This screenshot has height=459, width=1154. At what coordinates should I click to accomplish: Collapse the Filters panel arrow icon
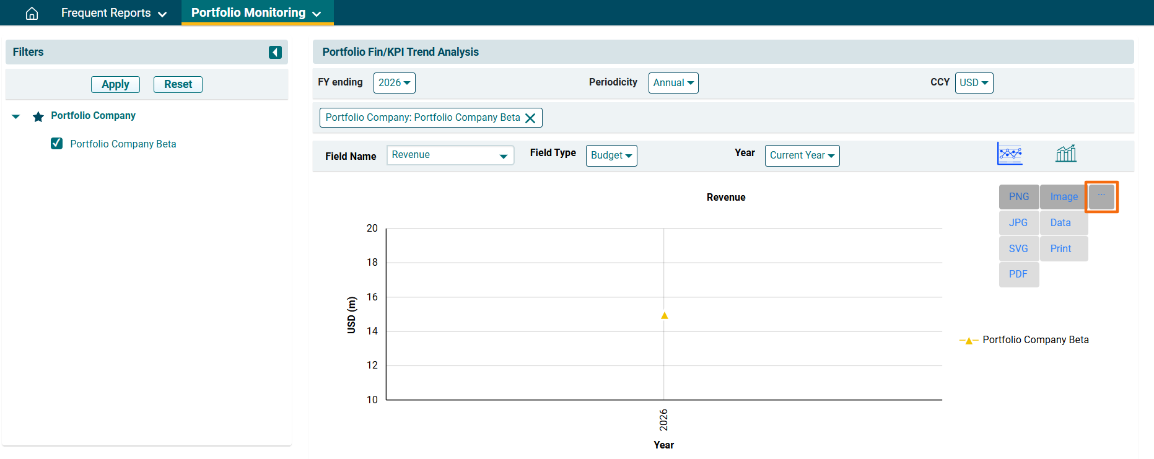275,52
